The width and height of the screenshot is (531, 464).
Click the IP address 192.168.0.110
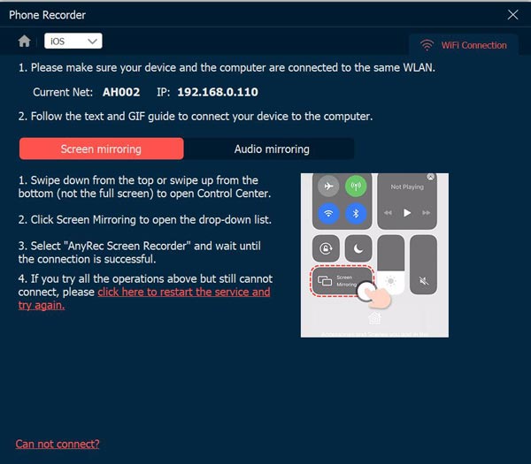pyautogui.click(x=218, y=92)
